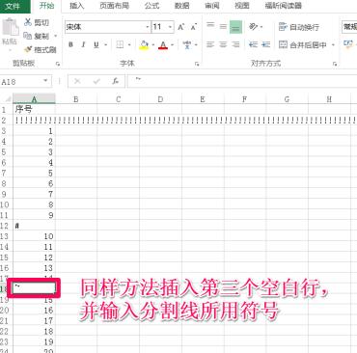Click the cell borders icon
This screenshot has width=357, height=353.
(120, 44)
